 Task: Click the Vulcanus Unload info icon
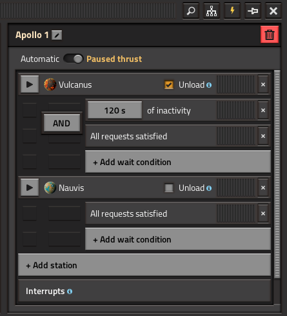click(209, 85)
